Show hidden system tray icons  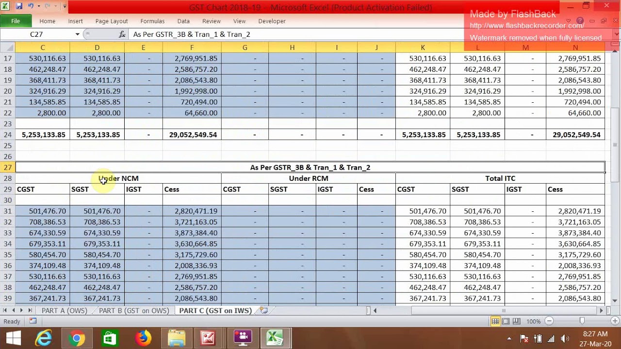point(509,339)
